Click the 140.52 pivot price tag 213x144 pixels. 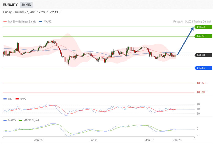203,68
